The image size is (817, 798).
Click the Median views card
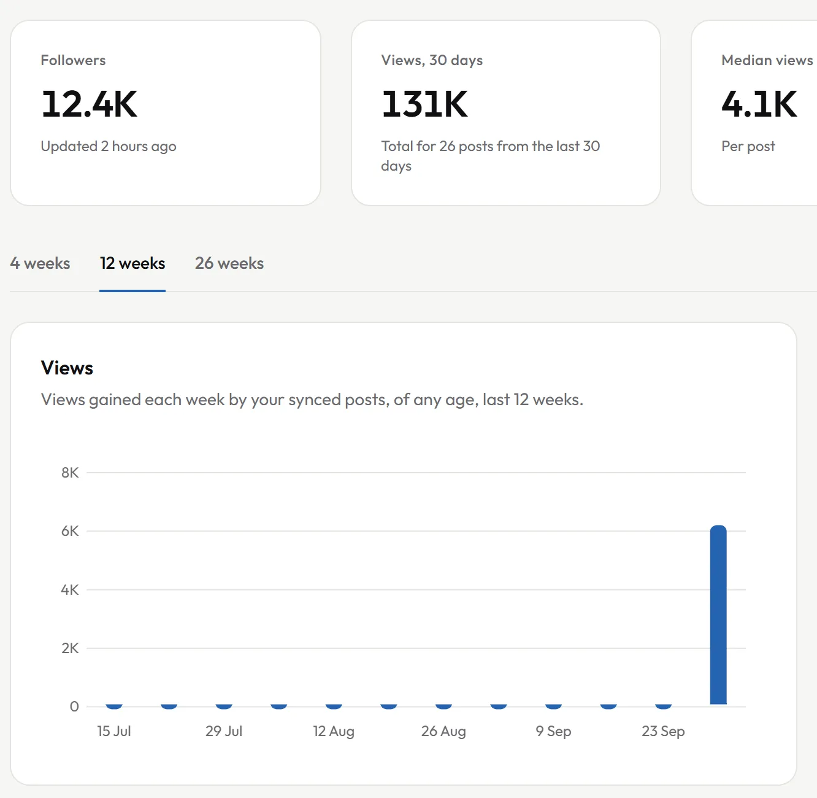[x=754, y=113]
